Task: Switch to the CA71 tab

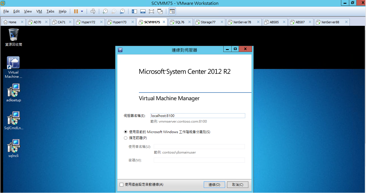Action: [x=62, y=22]
